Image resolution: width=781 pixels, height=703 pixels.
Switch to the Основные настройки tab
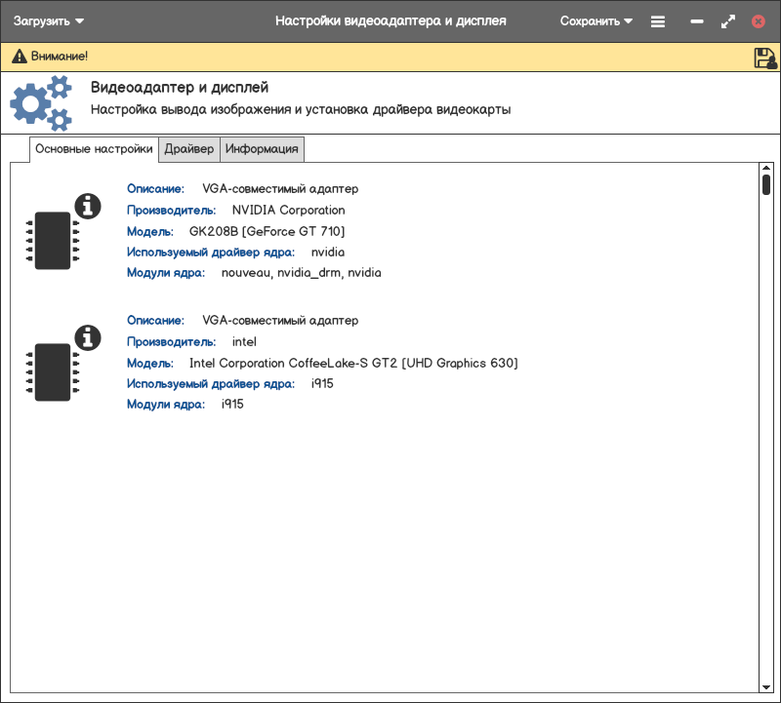[94, 149]
